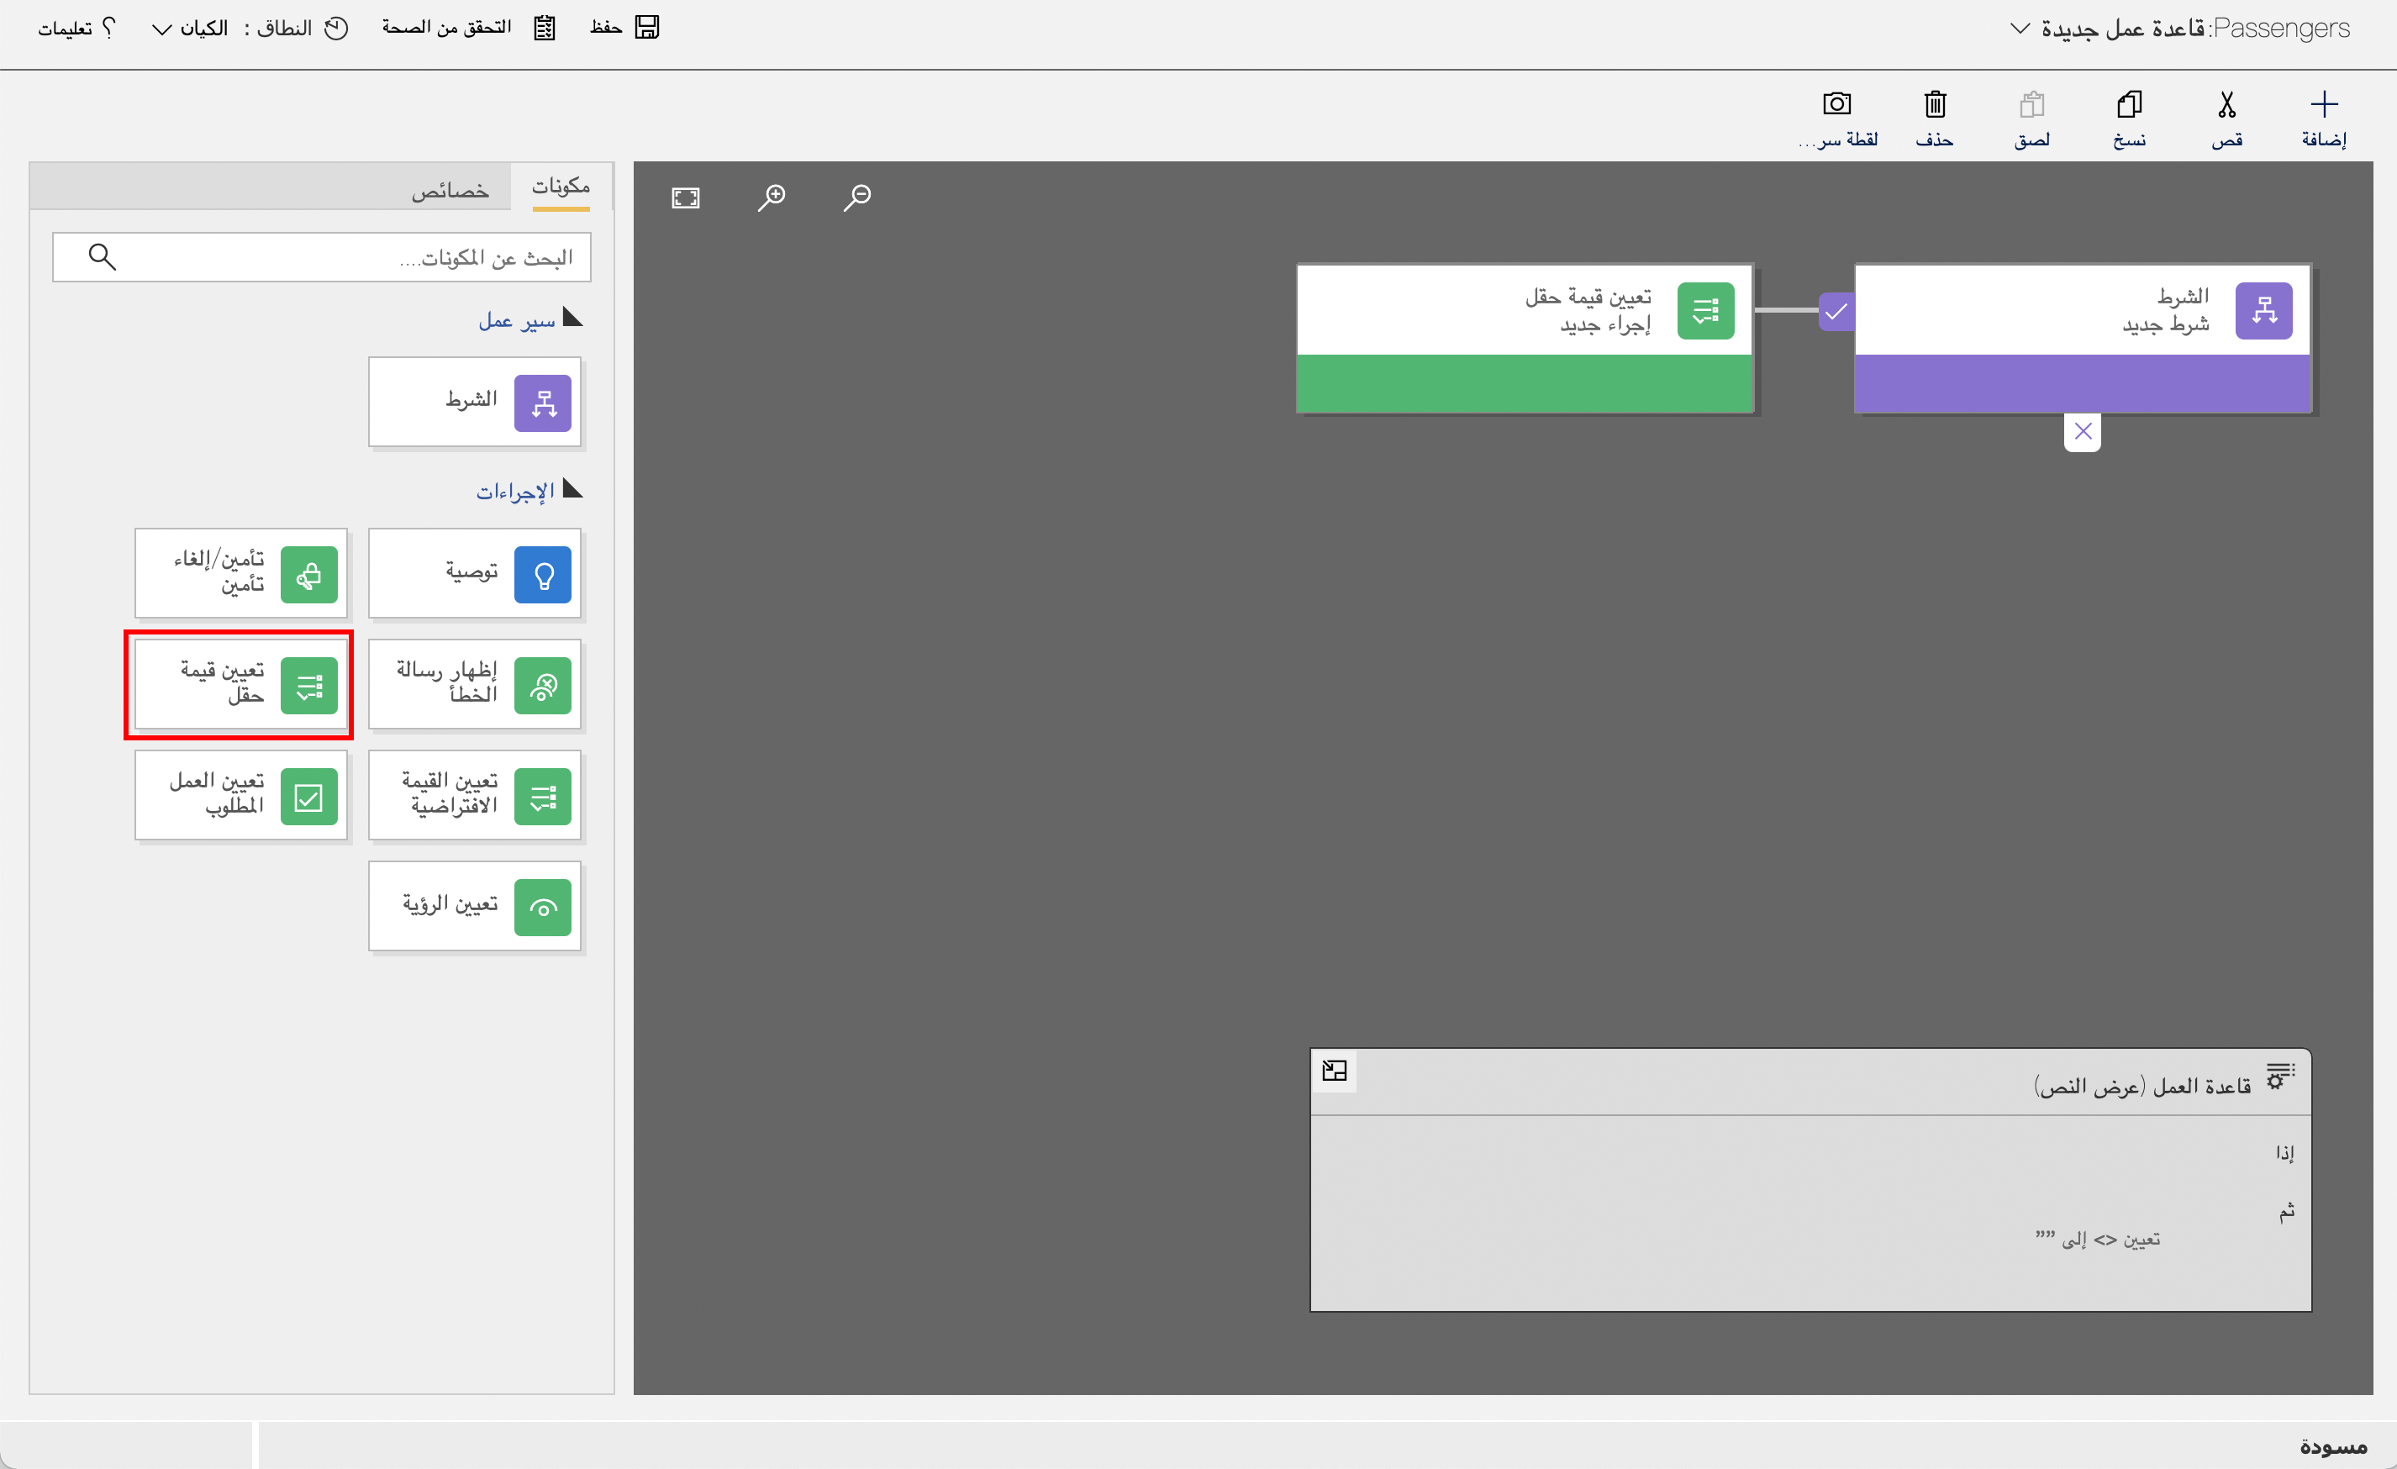Viewport: 2397px width, 1469px height.
Task: Select تعيين قيمة حقل action node on canvas
Action: 1525,339
